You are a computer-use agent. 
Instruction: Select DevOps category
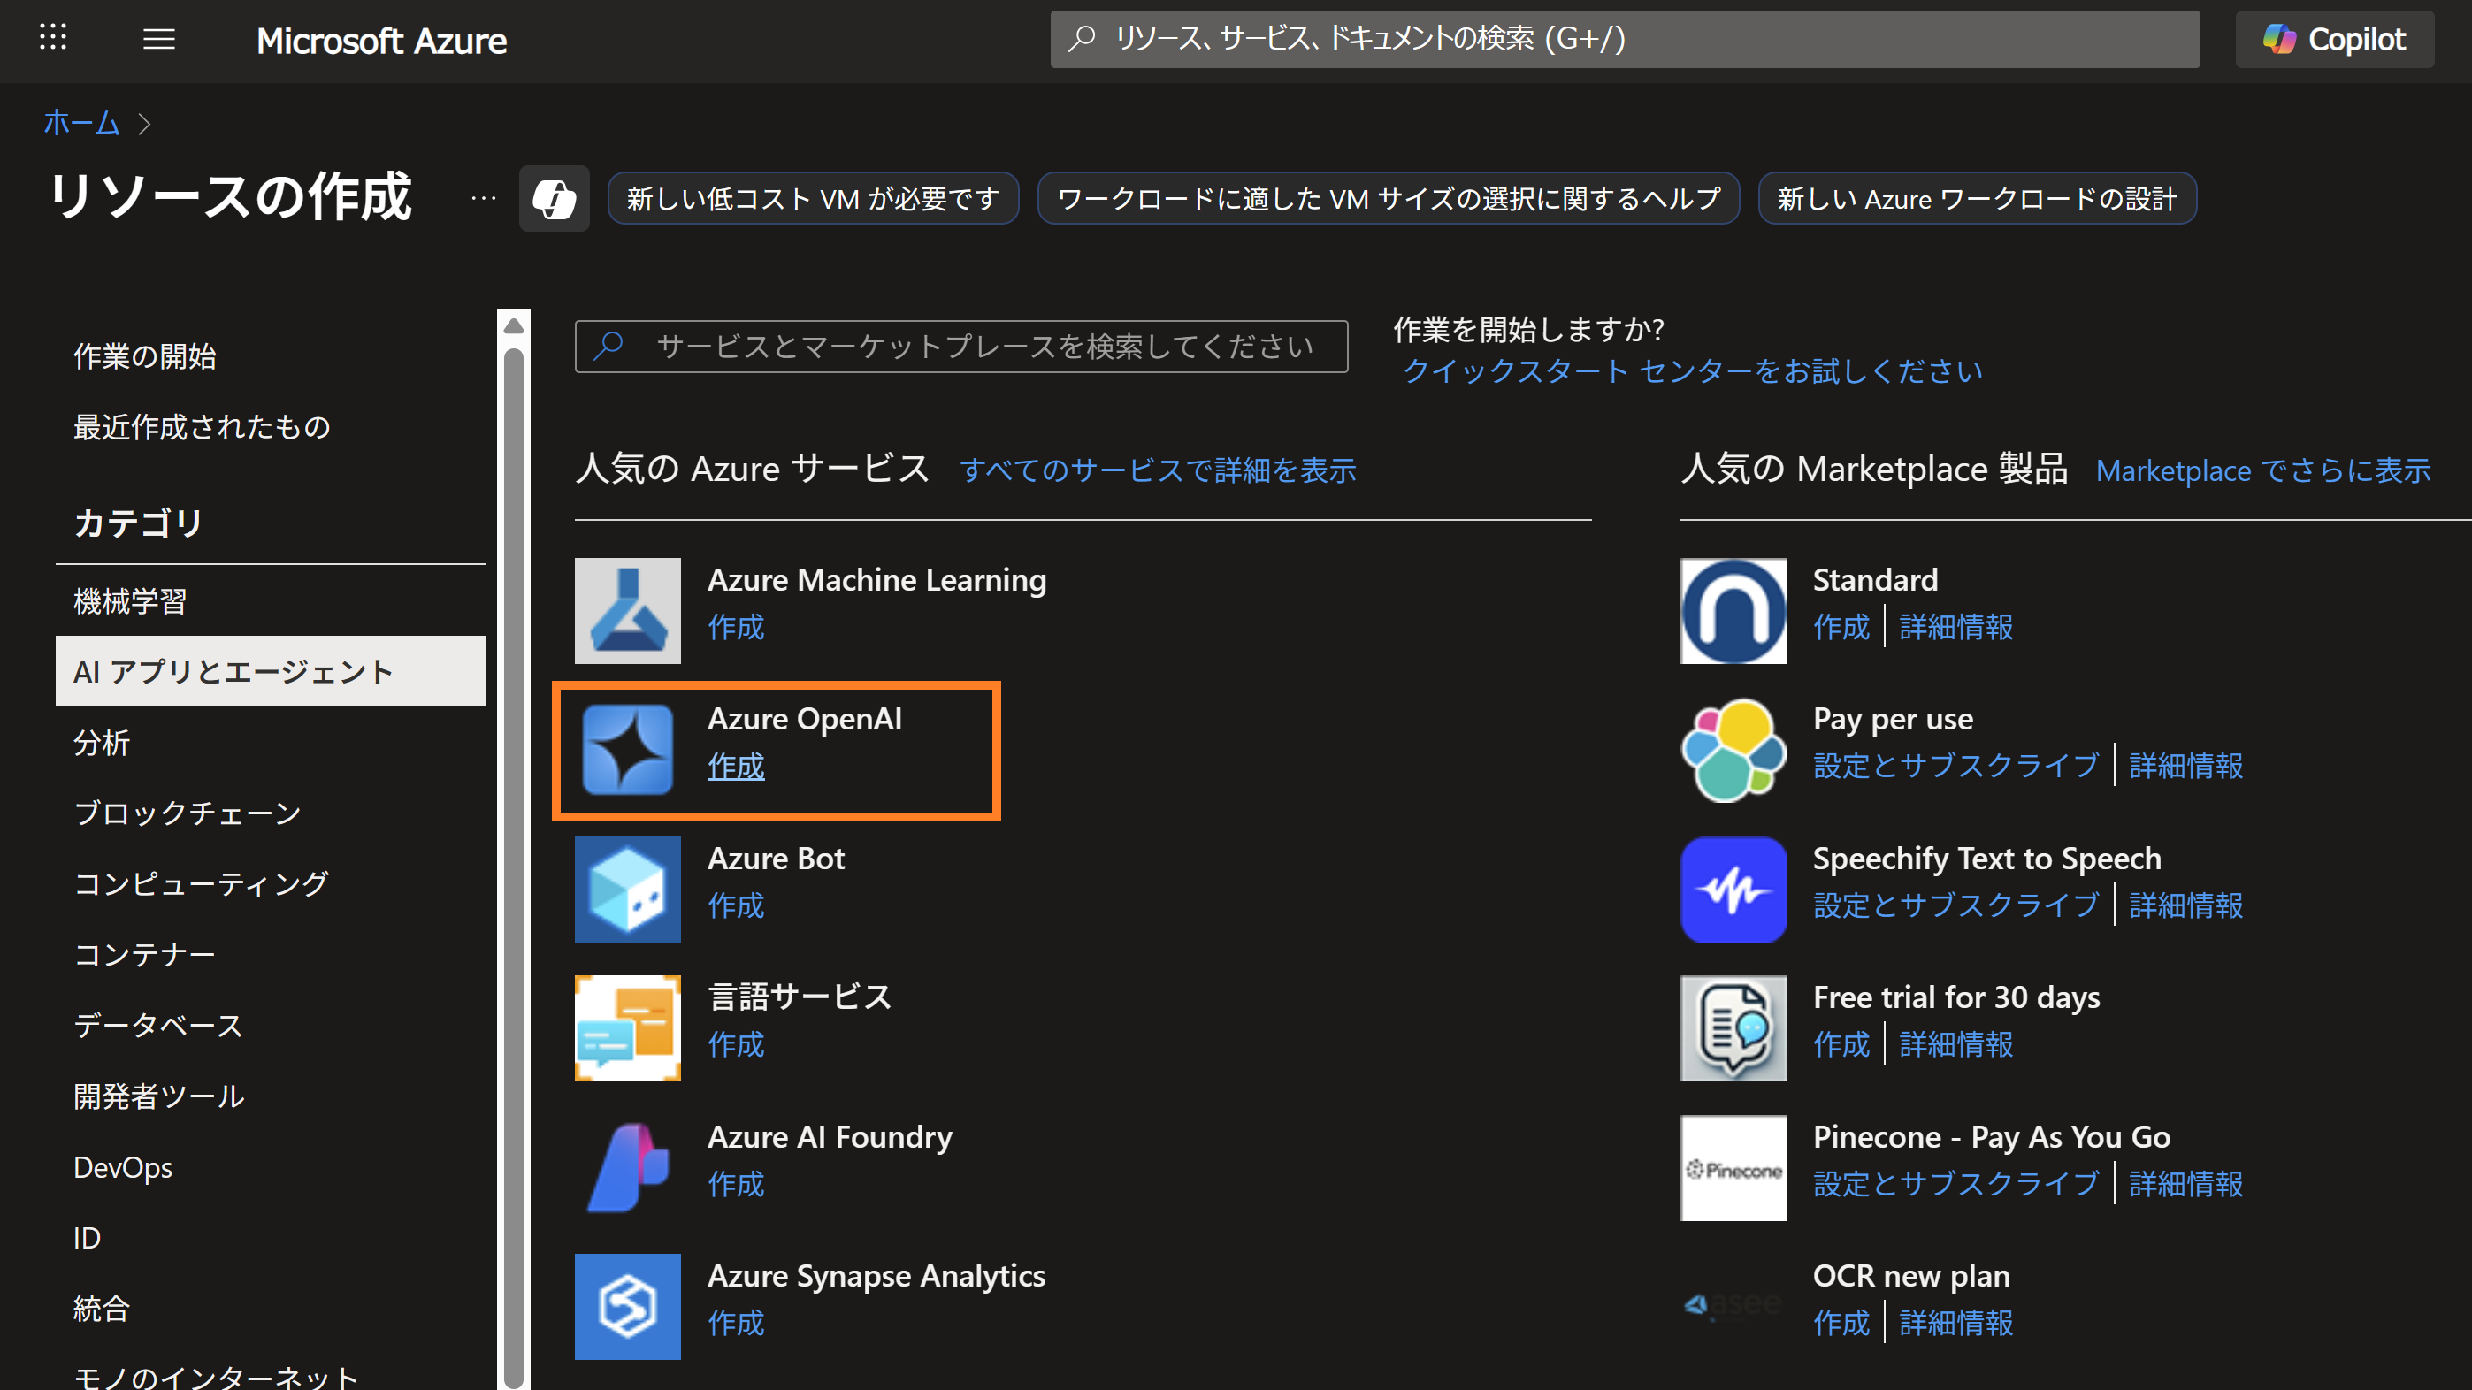coord(271,1167)
